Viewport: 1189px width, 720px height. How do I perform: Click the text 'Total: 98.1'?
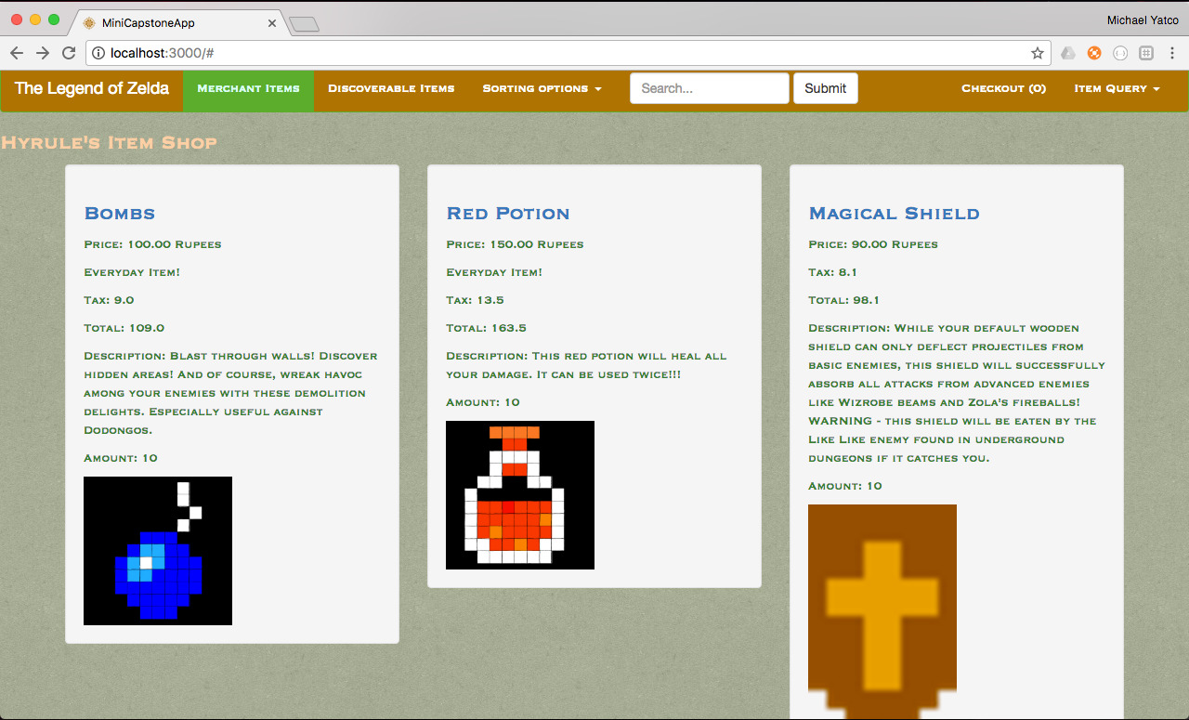844,301
